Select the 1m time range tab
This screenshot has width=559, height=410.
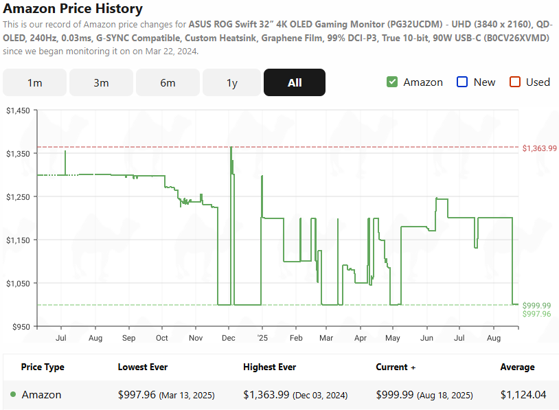[x=34, y=82]
